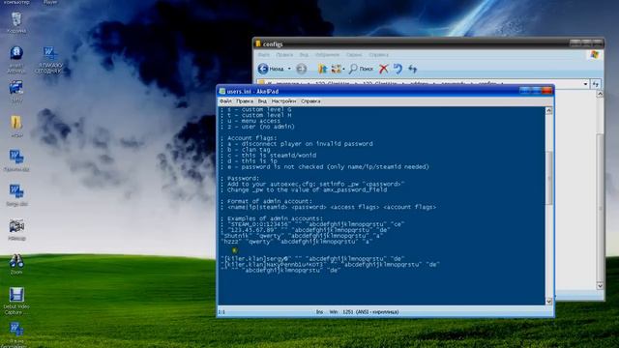Click the line 'z - user (no admin)'
Screen dimensions: 619x348
[257, 127]
